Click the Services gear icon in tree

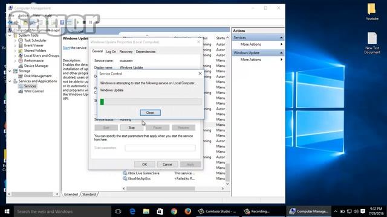pyautogui.click(x=21, y=86)
